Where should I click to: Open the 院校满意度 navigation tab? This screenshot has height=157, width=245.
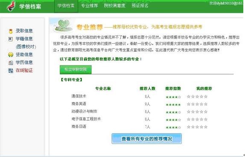point(115,6)
